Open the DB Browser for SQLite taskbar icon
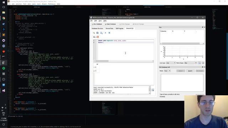Image resolution: width=228 pixels, height=128 pixels. (4, 63)
